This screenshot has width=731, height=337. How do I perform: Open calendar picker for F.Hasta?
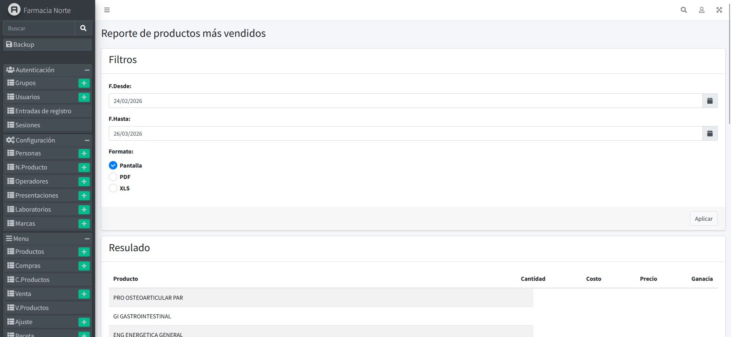[710, 133]
